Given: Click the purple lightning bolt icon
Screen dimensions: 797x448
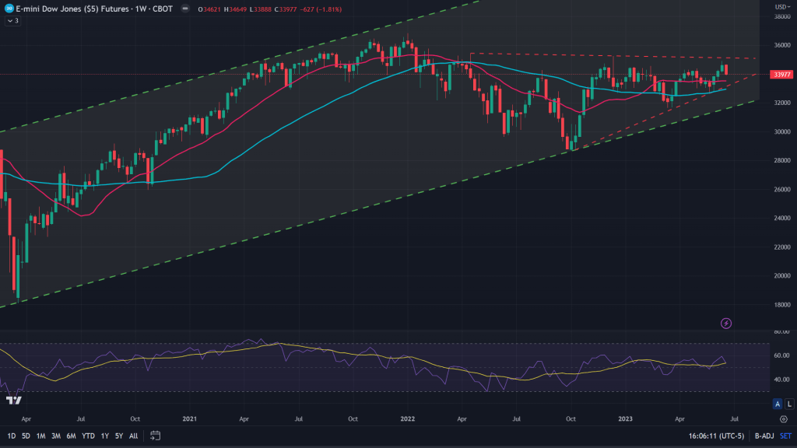Looking at the screenshot, I should click(x=726, y=323).
